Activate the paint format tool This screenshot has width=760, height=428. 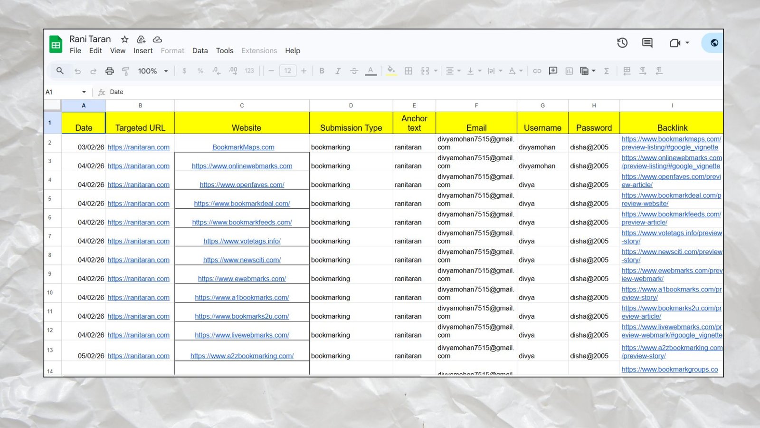tap(125, 71)
